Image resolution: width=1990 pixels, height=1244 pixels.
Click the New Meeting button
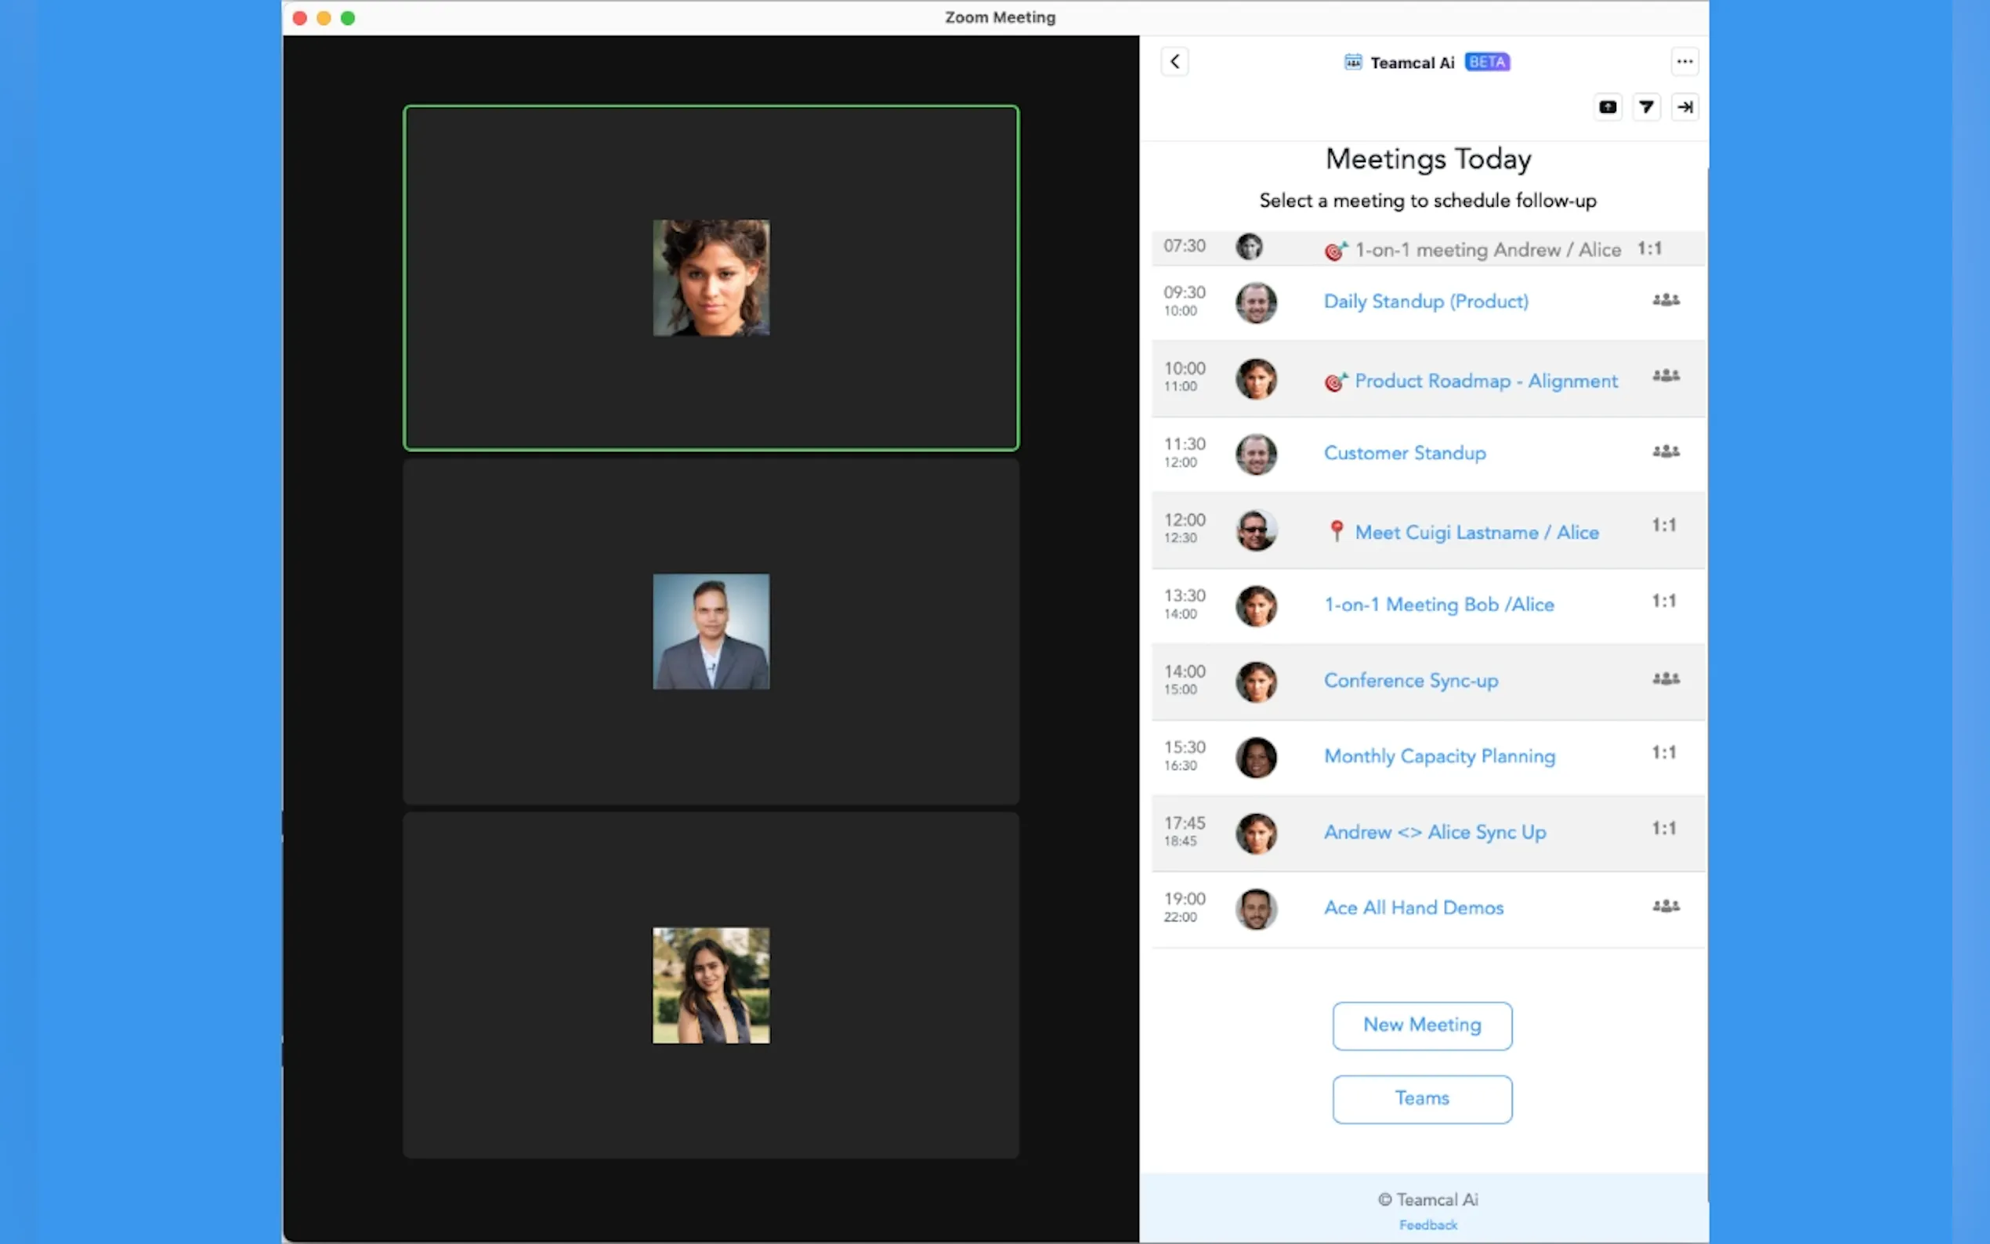coord(1421,1025)
